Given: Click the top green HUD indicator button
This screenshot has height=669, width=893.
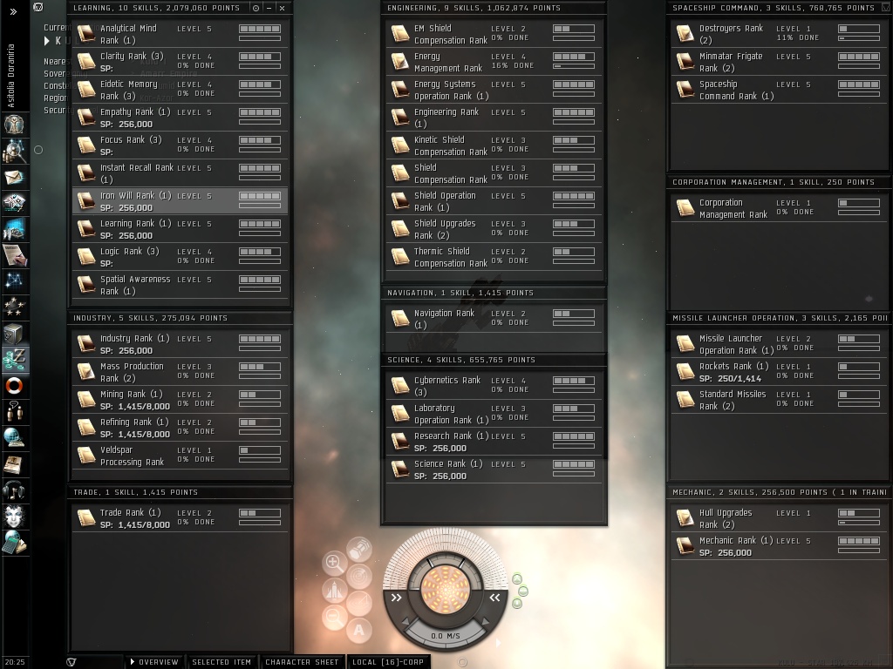Looking at the screenshot, I should click(517, 579).
